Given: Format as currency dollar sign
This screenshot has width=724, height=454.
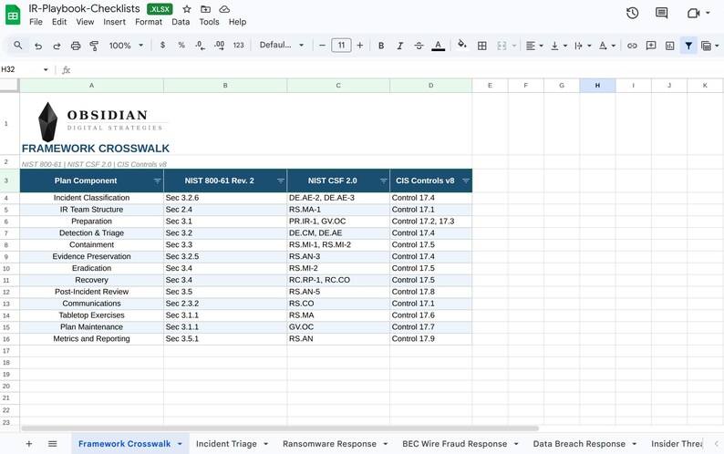Looking at the screenshot, I should (x=162, y=46).
